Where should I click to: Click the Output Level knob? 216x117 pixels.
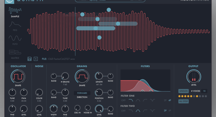[193, 78]
